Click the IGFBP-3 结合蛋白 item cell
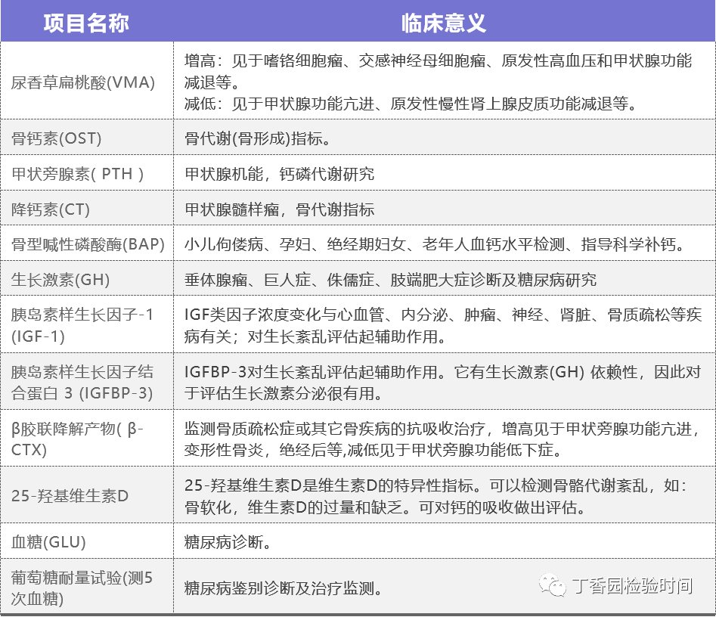The height and width of the screenshot is (617, 716). pyautogui.click(x=83, y=382)
